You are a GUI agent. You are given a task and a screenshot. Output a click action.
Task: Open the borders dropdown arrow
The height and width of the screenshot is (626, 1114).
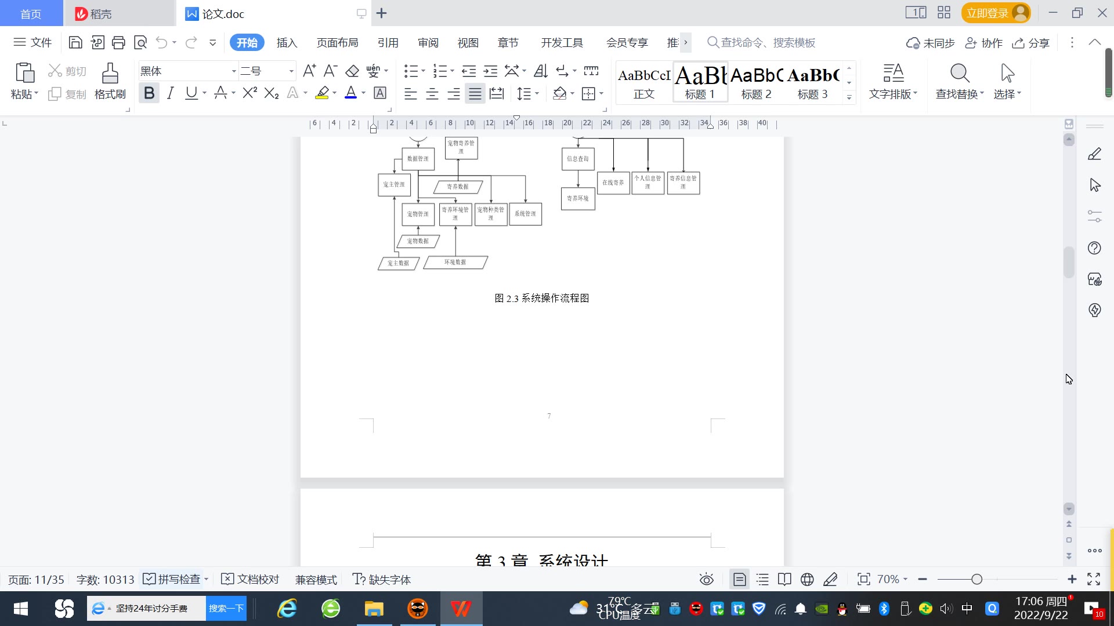point(601,93)
